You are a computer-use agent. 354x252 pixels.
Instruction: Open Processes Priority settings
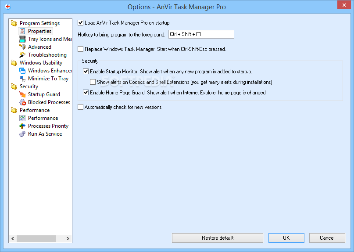tap(48, 126)
